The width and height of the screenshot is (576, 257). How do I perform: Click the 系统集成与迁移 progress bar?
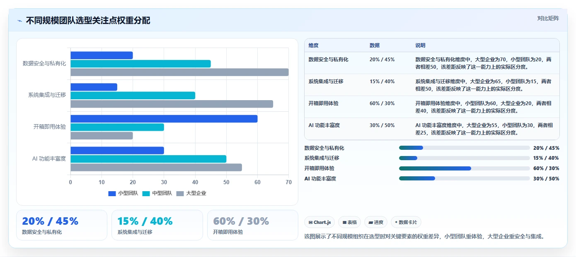click(x=465, y=158)
